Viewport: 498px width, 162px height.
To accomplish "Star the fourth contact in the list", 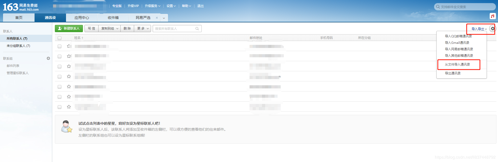I will pos(69,76).
